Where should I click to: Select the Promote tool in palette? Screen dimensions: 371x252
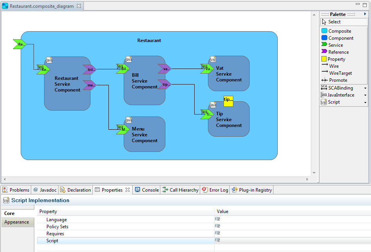334,80
